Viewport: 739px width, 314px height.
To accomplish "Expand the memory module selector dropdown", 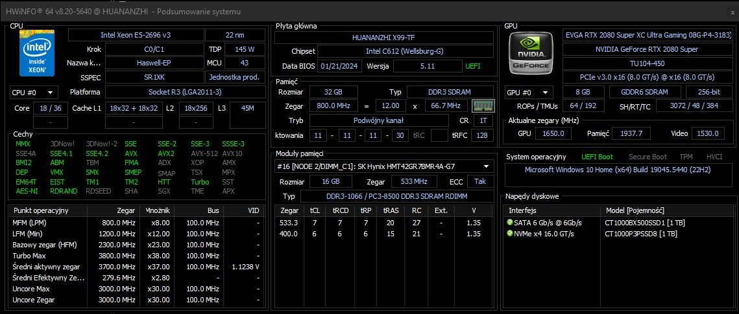I will point(385,166).
